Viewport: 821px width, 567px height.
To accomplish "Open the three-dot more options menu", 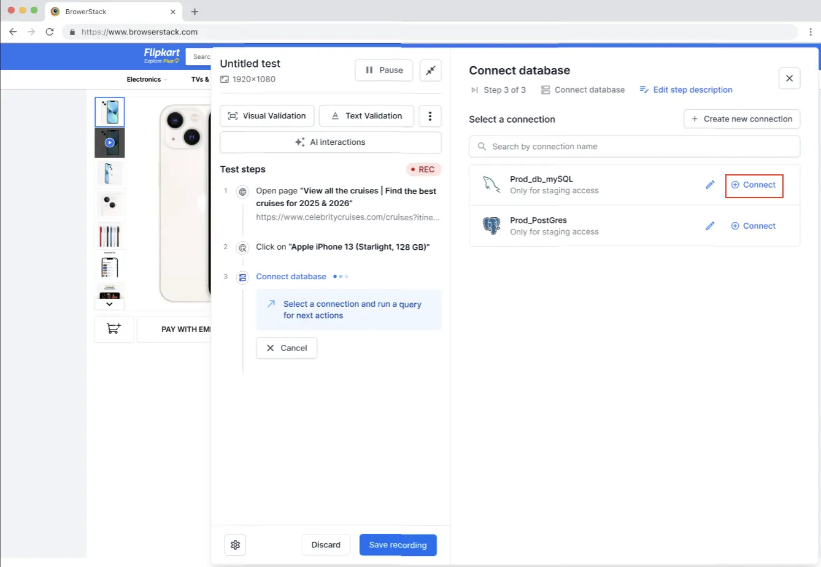I will (430, 116).
